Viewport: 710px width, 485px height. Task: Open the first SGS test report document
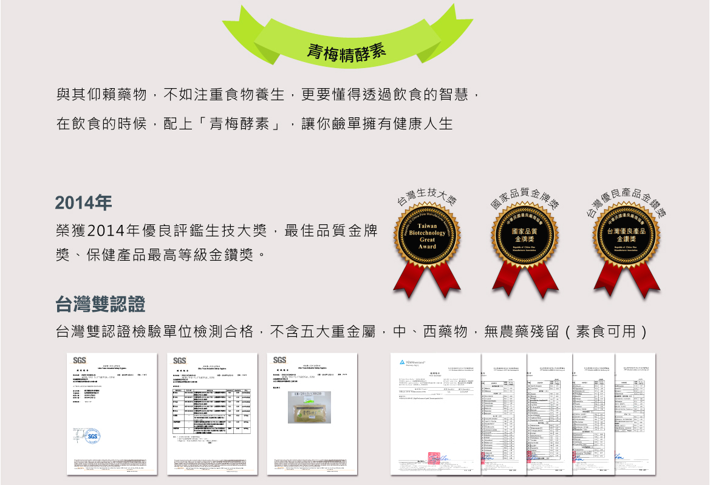(112, 413)
